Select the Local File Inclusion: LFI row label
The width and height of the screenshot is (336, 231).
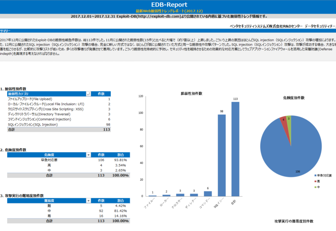[x=46, y=104]
